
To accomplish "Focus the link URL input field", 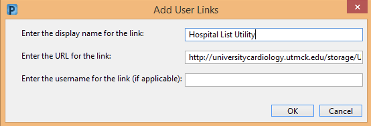I will click(x=274, y=57).
